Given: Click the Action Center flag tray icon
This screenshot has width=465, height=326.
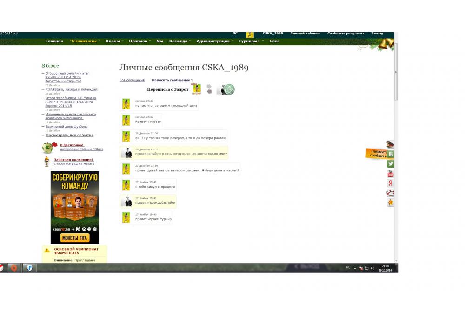Looking at the screenshot, I should tap(361, 268).
